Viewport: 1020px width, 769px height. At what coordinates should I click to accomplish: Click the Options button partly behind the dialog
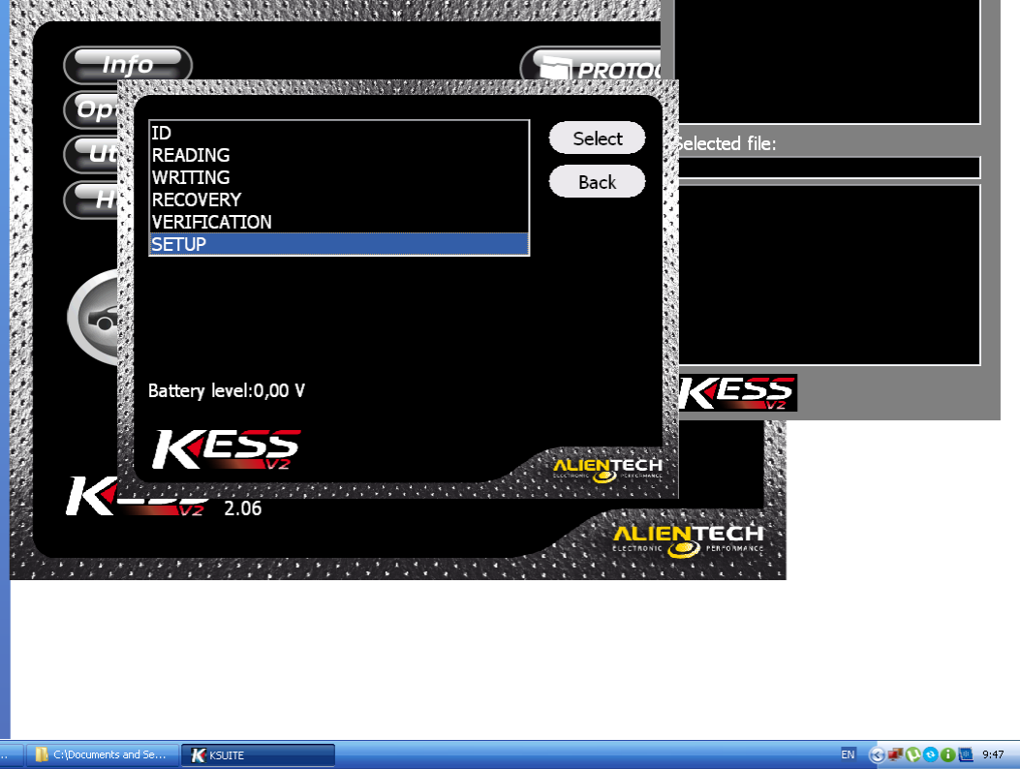(x=91, y=109)
